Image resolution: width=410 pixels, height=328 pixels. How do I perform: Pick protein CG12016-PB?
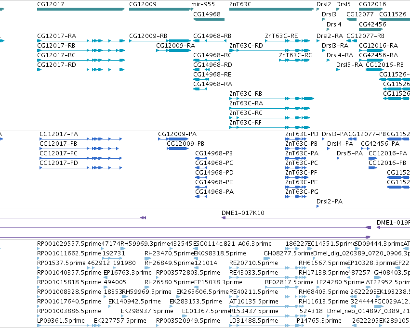pyautogui.click(x=387, y=163)
